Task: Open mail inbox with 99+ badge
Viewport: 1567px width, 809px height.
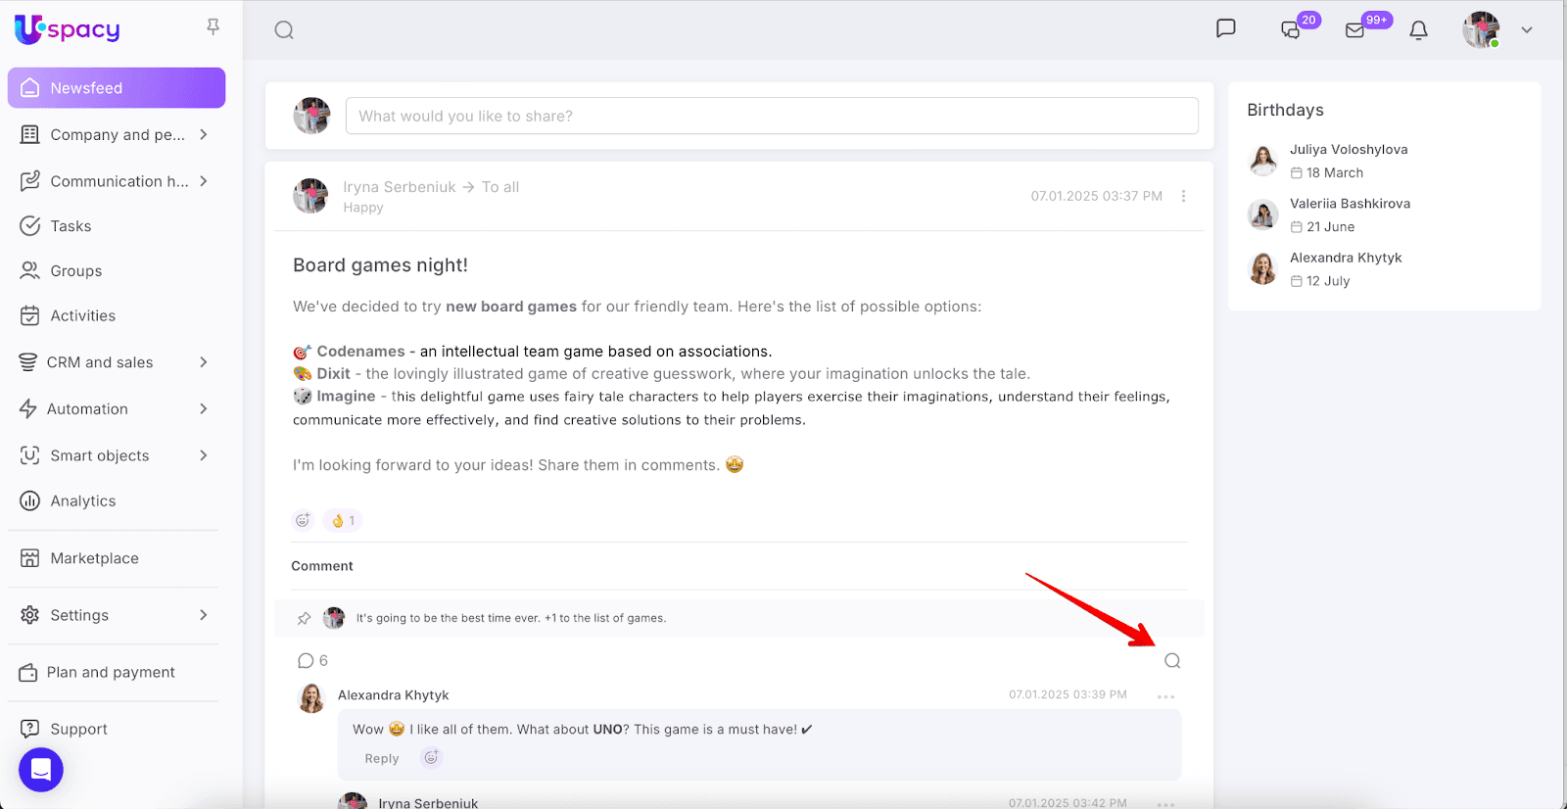Action: pyautogui.click(x=1355, y=30)
